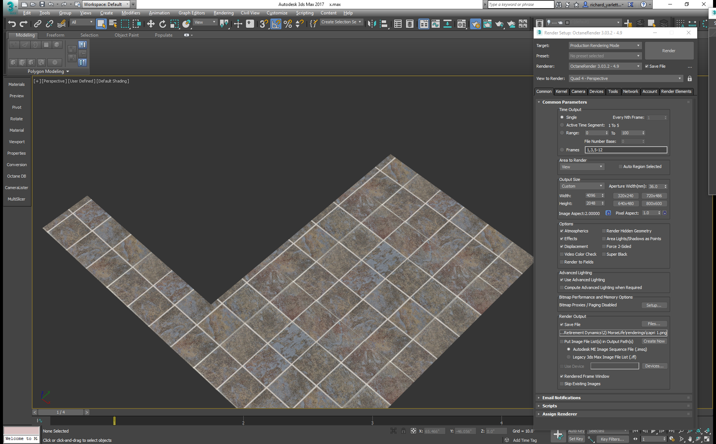
Task: Switch to the Kernel tab
Action: click(x=561, y=91)
